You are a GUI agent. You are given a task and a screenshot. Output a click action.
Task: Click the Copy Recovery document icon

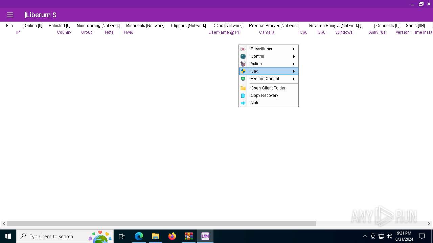click(x=243, y=96)
